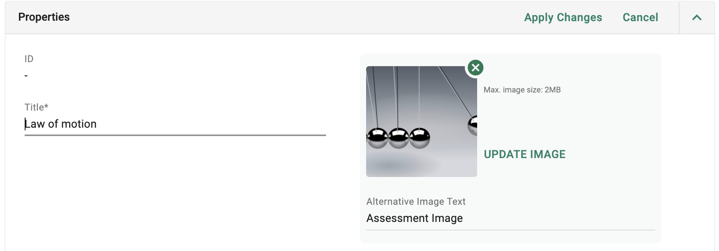Remove the assessment image with the X icon

point(475,68)
